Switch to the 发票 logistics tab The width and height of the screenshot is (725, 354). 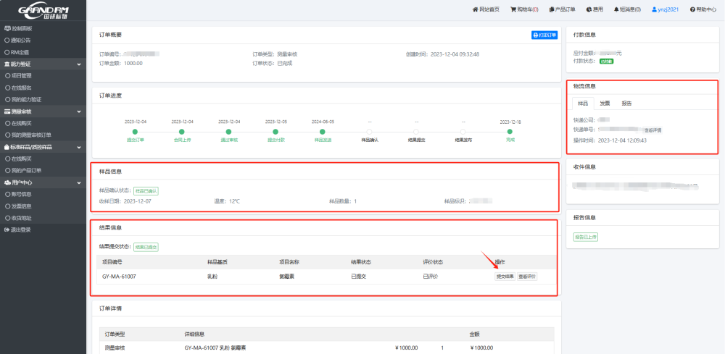[605, 103]
